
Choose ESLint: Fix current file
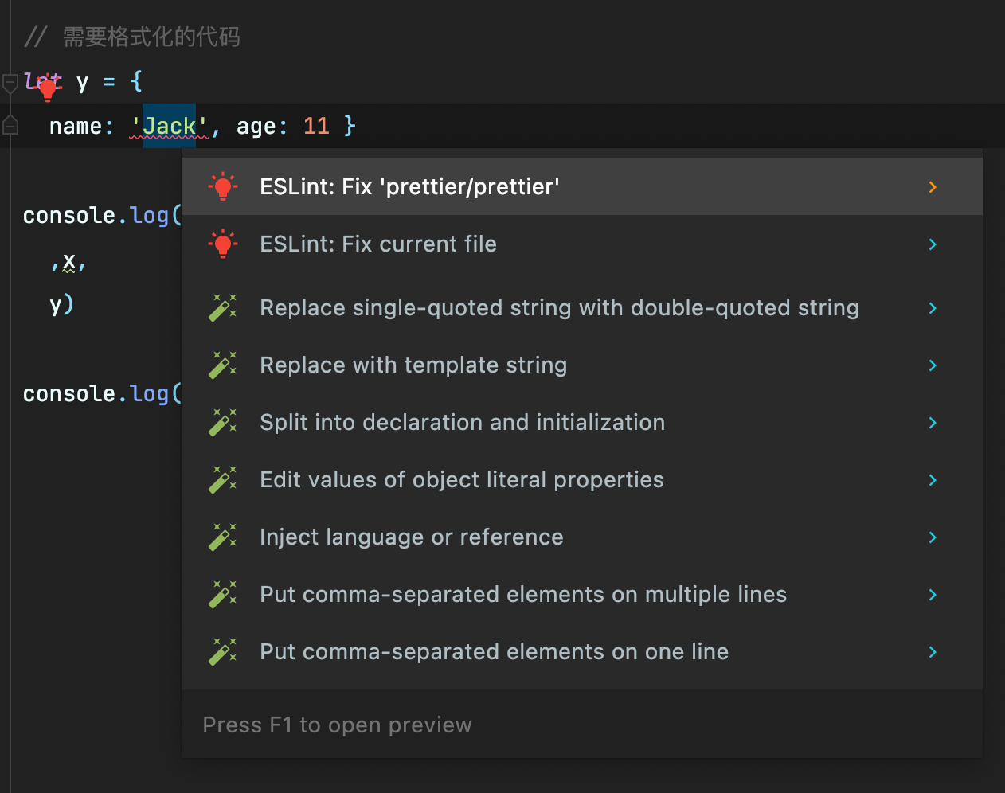[582, 244]
